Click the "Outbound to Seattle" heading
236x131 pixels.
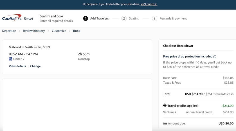21,47
